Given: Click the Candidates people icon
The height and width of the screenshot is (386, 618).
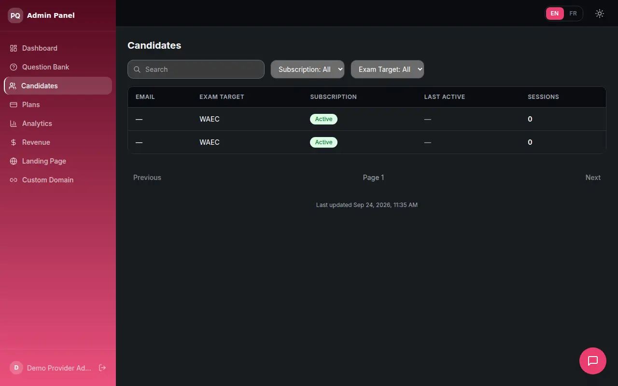Looking at the screenshot, I should point(13,86).
